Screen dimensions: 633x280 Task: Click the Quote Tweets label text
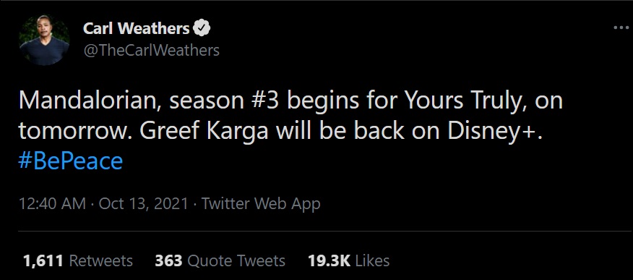(236, 260)
